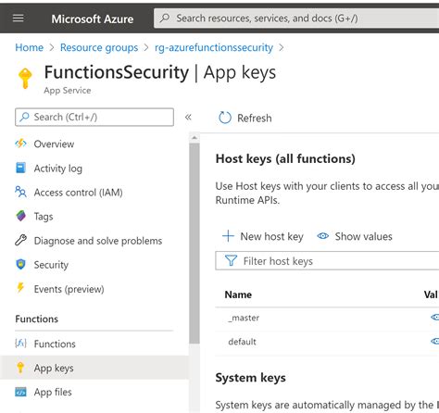Click the sidebar vertical scrollbar thumb
439x413 pixels.
[x=194, y=244]
